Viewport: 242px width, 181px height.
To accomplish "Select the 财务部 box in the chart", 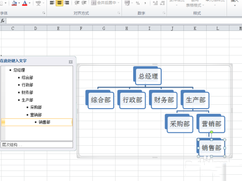I will [164, 100].
